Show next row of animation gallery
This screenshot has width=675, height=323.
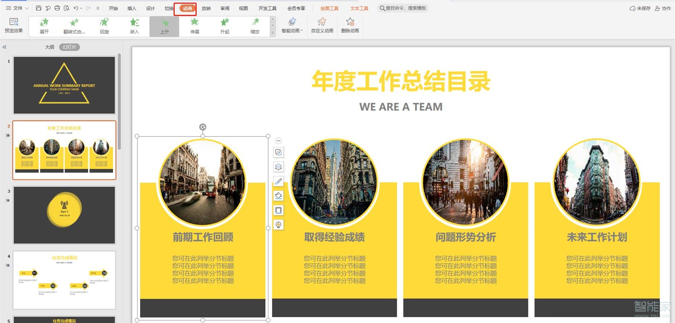pos(273,26)
